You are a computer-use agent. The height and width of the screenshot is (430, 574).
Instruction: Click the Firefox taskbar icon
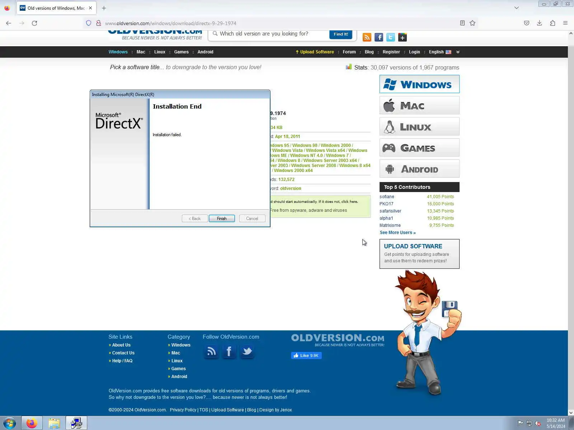coord(32,423)
